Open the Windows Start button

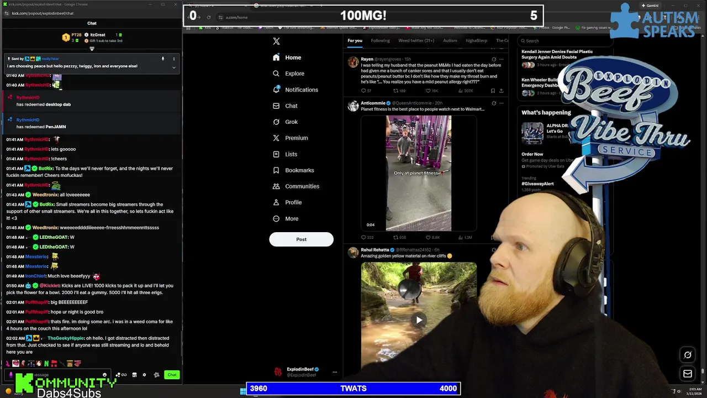point(242,391)
